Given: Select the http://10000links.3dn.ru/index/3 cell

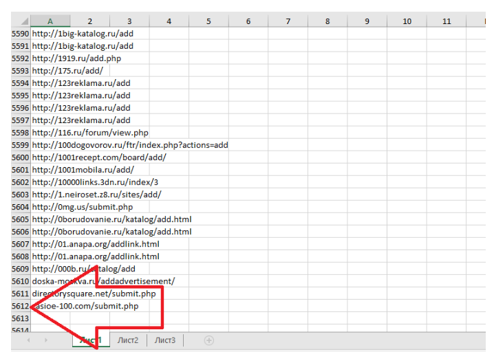Looking at the screenshot, I should pyautogui.click(x=95, y=182).
